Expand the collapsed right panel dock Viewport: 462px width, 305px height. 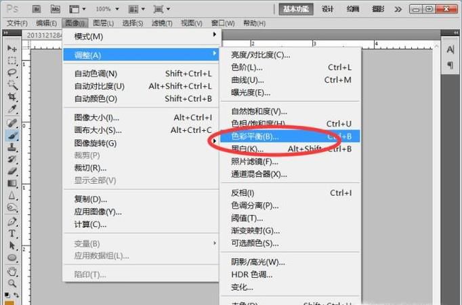456,32
